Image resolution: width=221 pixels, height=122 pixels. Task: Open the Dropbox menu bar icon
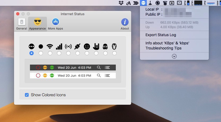(x=121, y=3)
